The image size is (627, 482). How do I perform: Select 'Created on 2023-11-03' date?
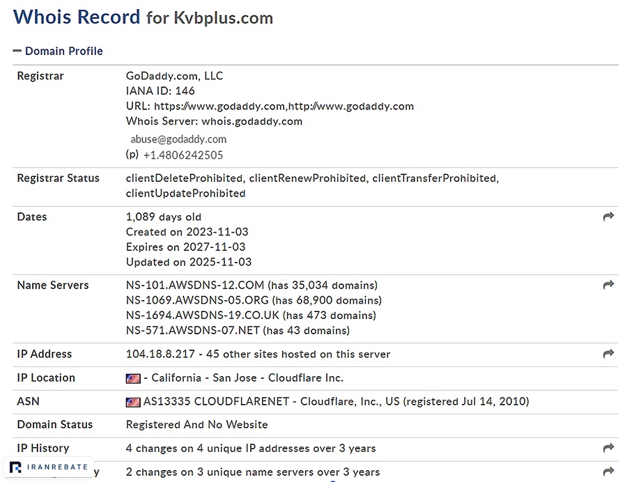[187, 232]
